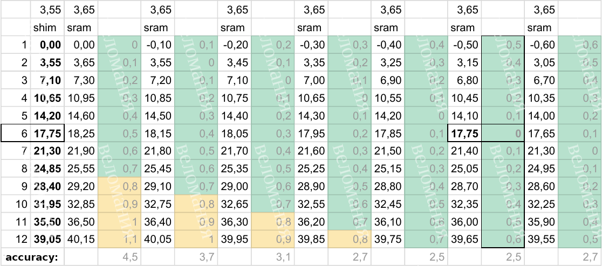This screenshot has height=266, width=602.
Task: Select the "shim" column header cell
Action: [48, 27]
